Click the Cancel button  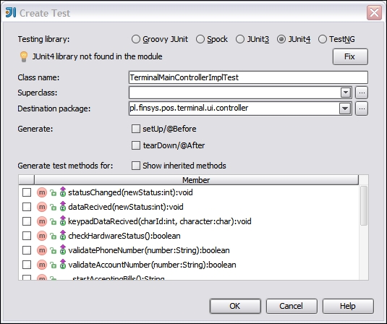pyautogui.click(x=292, y=306)
